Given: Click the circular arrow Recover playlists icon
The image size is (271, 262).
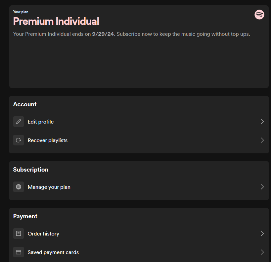Looking at the screenshot, I should tap(19, 140).
